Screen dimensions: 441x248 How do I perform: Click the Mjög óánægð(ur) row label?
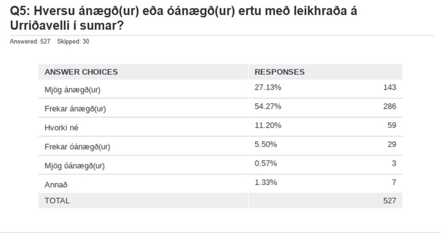click(x=74, y=166)
